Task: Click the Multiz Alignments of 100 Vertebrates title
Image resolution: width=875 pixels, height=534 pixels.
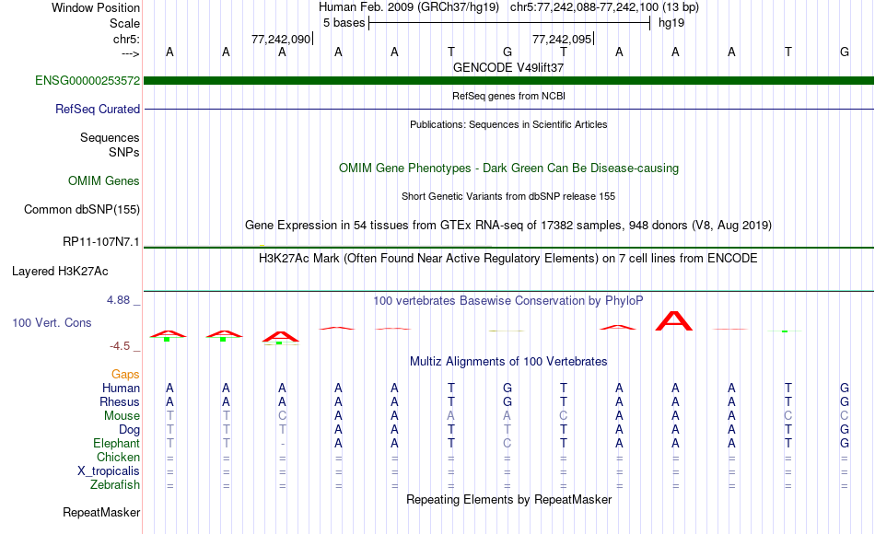Action: coord(508,361)
